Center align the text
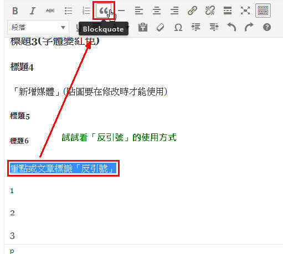 pos(157,11)
